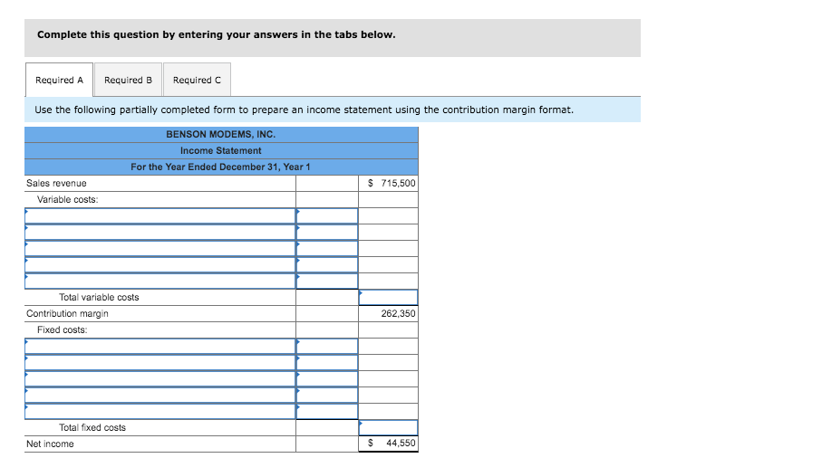Open second fixed cost name dropdown
The image size is (822, 458).
tap(160, 362)
